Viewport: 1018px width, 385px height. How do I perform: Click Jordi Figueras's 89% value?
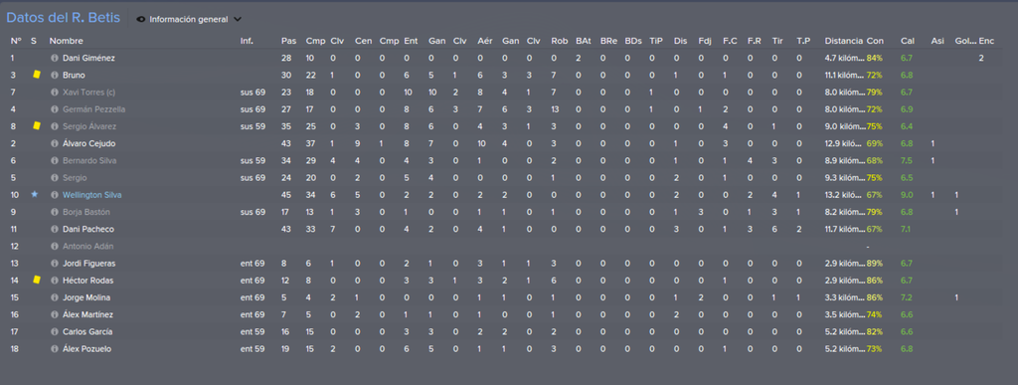click(874, 264)
